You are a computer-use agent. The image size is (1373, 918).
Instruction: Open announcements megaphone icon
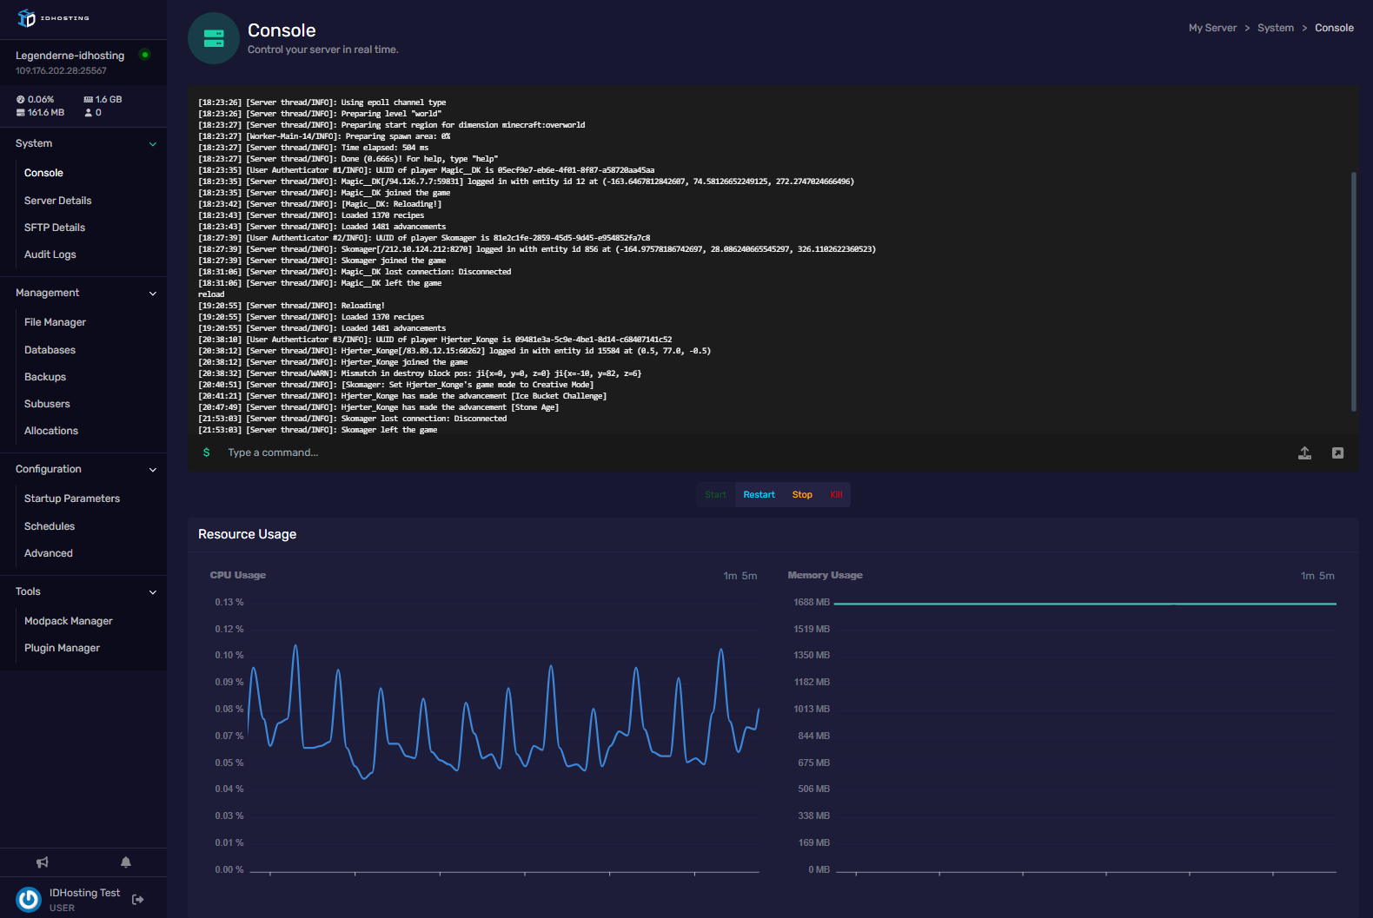click(x=42, y=862)
